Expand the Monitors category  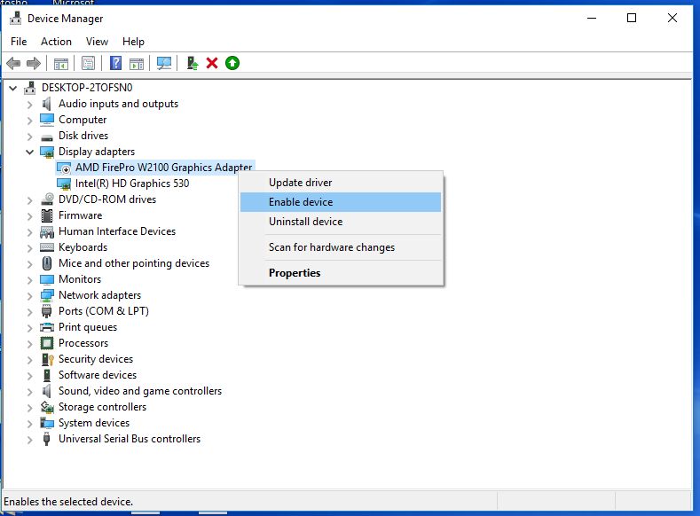[29, 280]
